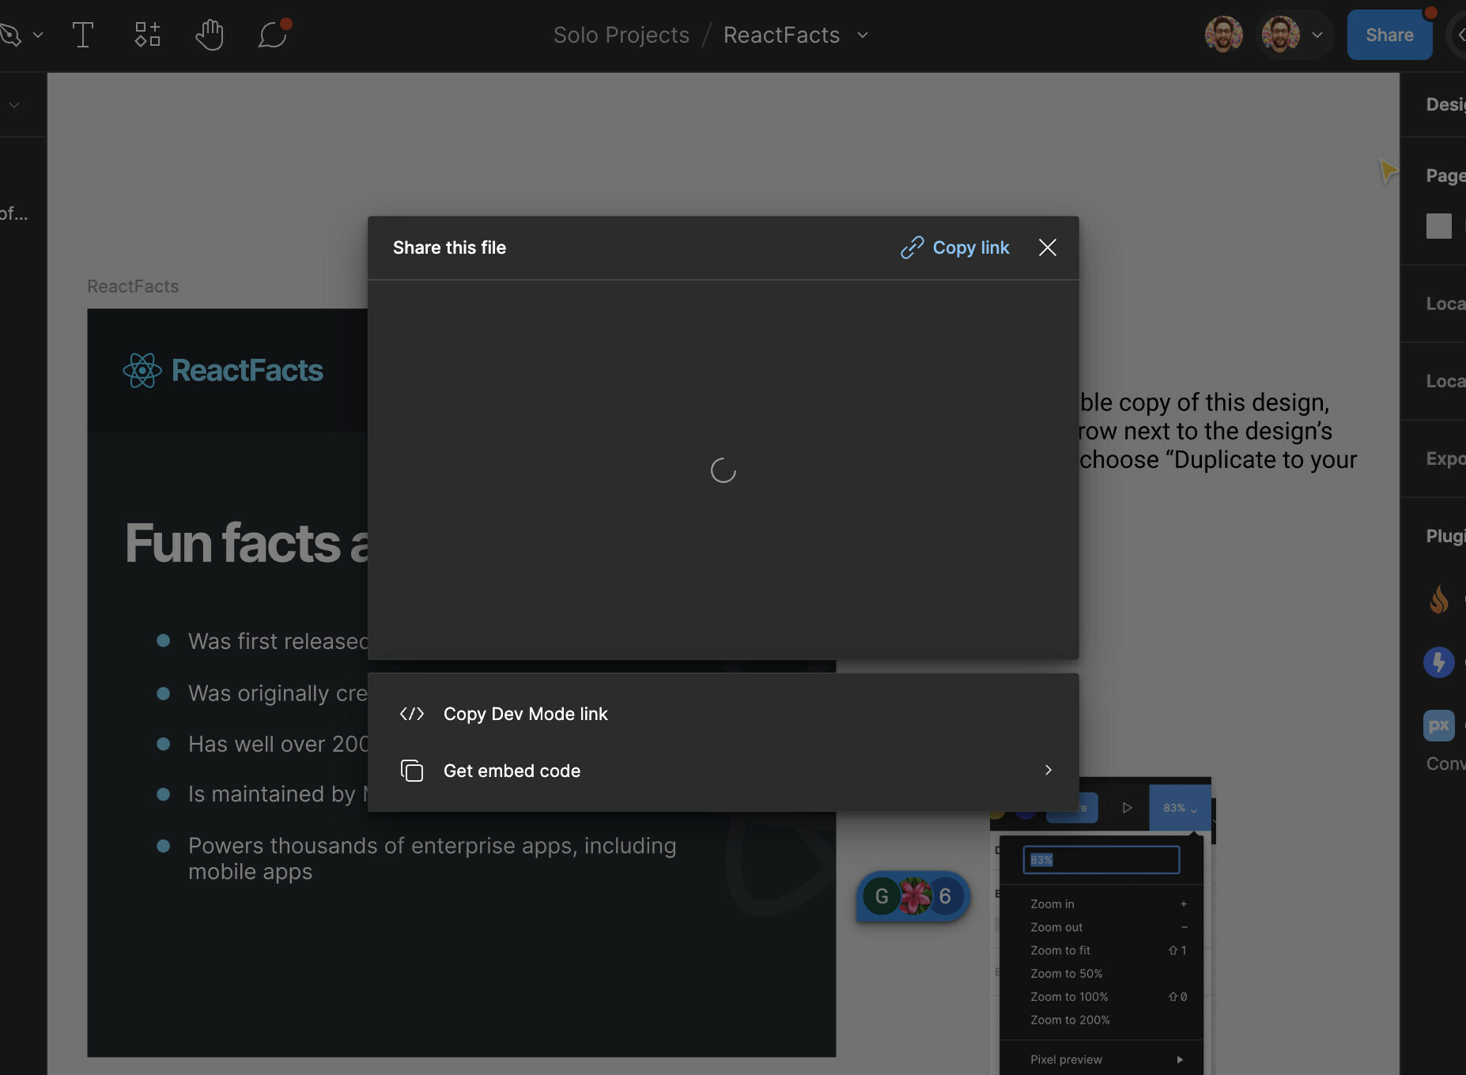Open Solo Projects breadcrumb
Viewport: 1466px width, 1075px height.
pyautogui.click(x=622, y=35)
